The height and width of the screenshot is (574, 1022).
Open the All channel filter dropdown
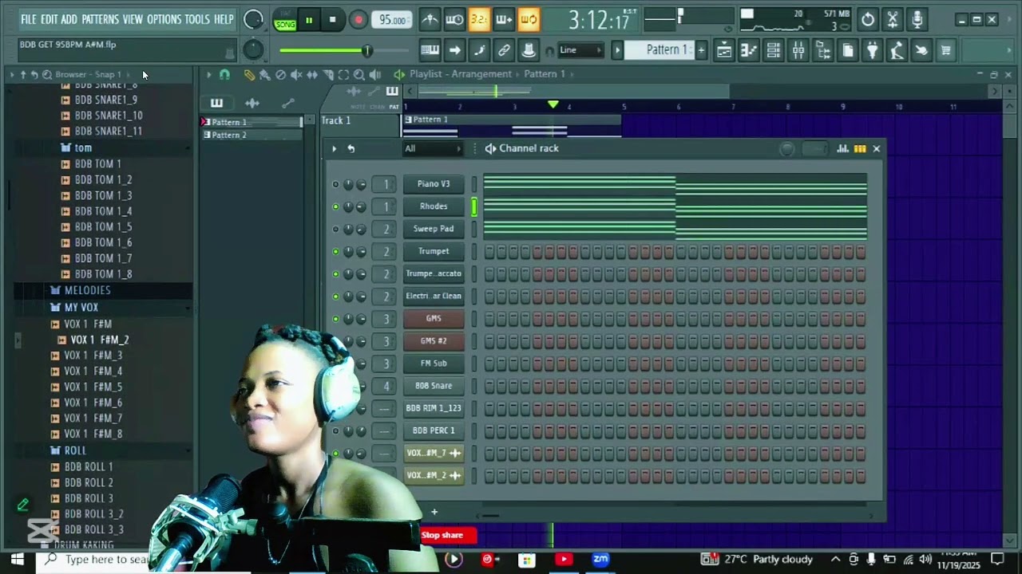[x=433, y=148]
